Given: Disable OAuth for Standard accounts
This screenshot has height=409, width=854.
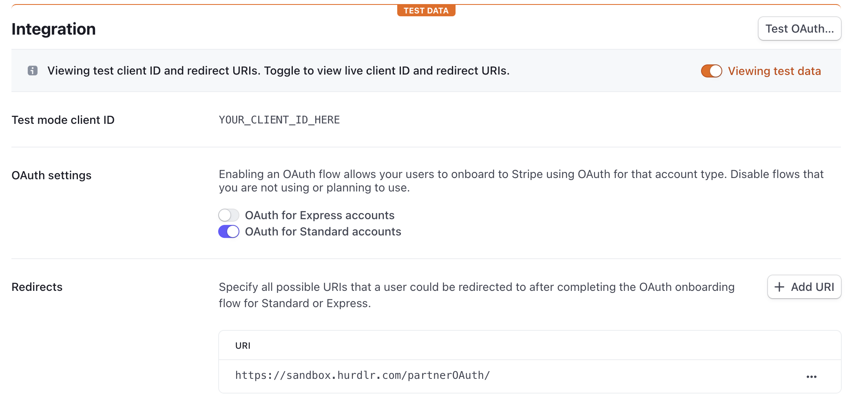Looking at the screenshot, I should [229, 232].
